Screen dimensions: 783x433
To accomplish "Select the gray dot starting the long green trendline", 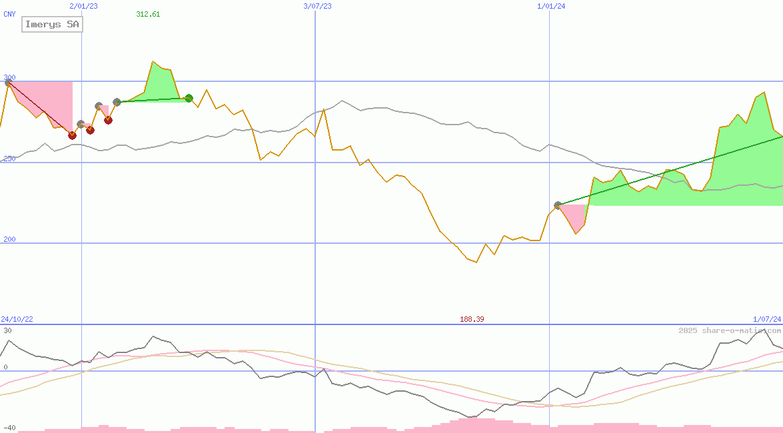I will pos(558,205).
